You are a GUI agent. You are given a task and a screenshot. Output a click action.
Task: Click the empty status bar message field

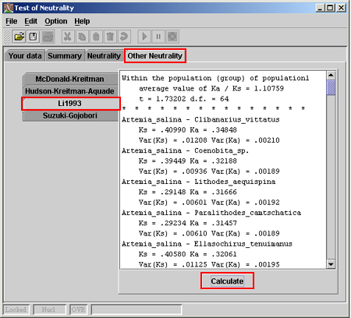pyautogui.click(x=136, y=309)
